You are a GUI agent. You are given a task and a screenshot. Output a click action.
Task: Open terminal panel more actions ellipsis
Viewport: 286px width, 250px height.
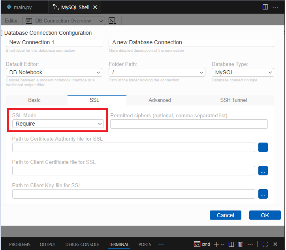pos(250,244)
